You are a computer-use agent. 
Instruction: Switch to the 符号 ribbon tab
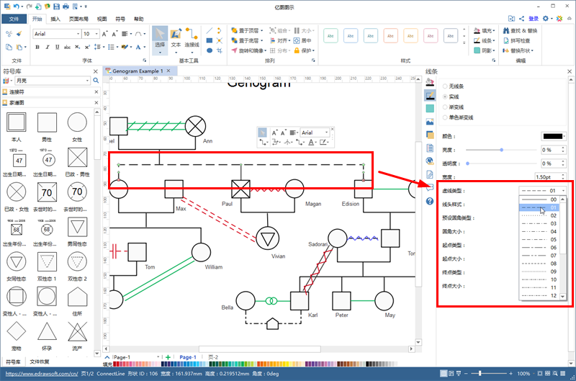coord(120,19)
